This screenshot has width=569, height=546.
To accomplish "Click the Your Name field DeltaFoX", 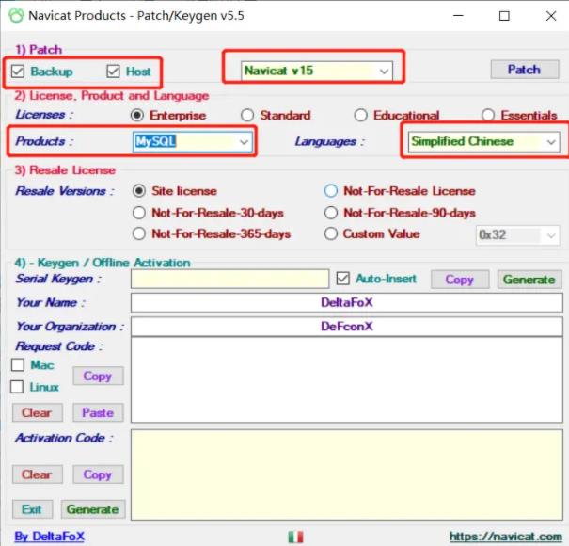I will point(347,302).
